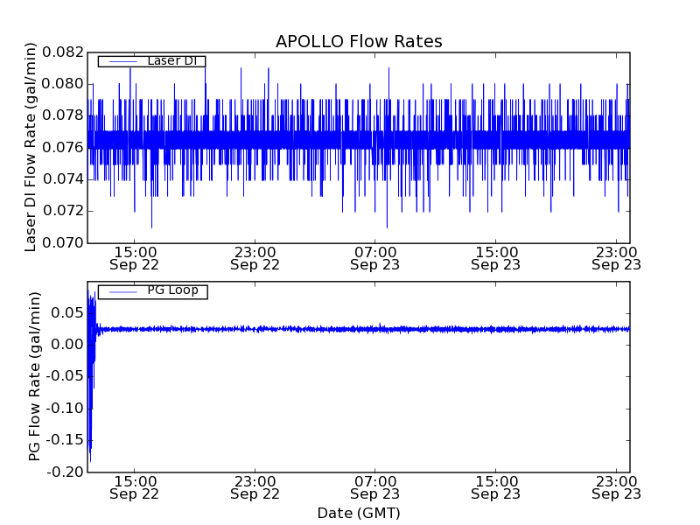
Task: Click upper plot's 23:00 Sep 23 label
Action: (616, 258)
